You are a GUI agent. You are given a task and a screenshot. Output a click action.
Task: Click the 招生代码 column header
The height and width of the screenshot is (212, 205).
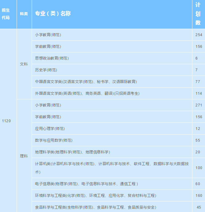[6, 14]
